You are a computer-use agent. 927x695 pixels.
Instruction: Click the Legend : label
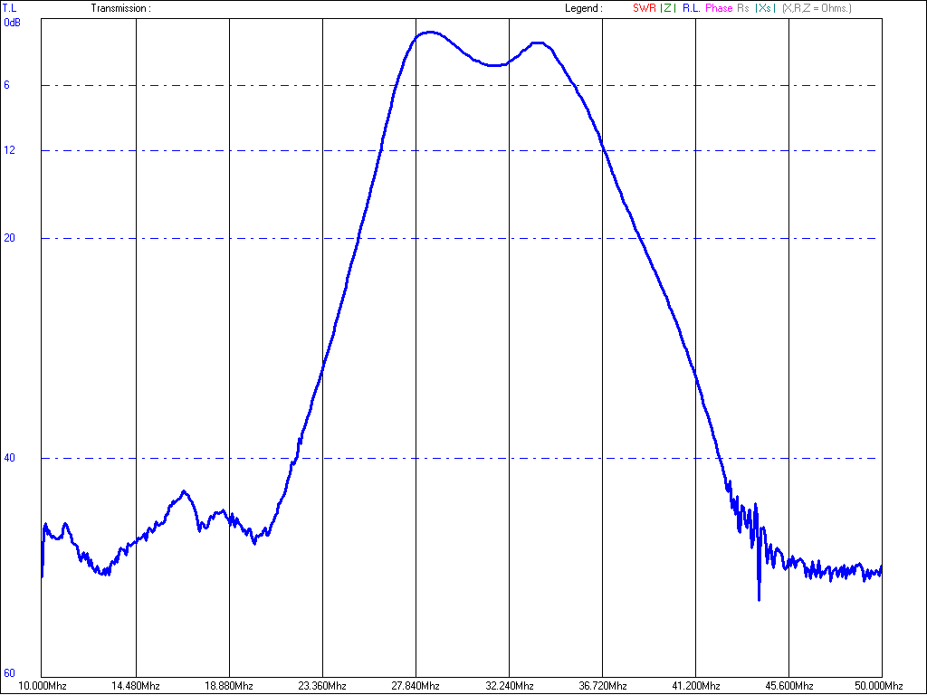point(584,8)
